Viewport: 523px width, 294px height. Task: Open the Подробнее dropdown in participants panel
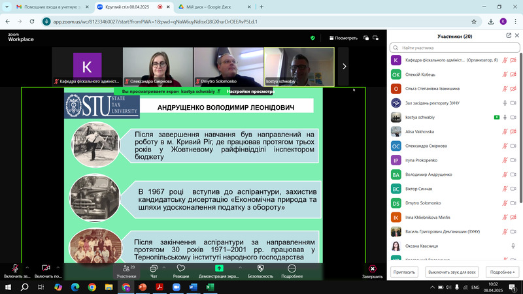click(x=502, y=272)
